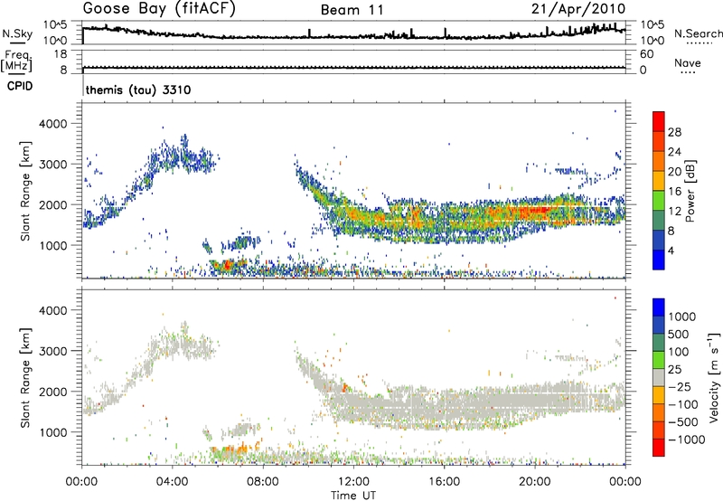Select the gray segment of the velocity colorbar
Viewport: 723px width, 501px height.
click(659, 377)
